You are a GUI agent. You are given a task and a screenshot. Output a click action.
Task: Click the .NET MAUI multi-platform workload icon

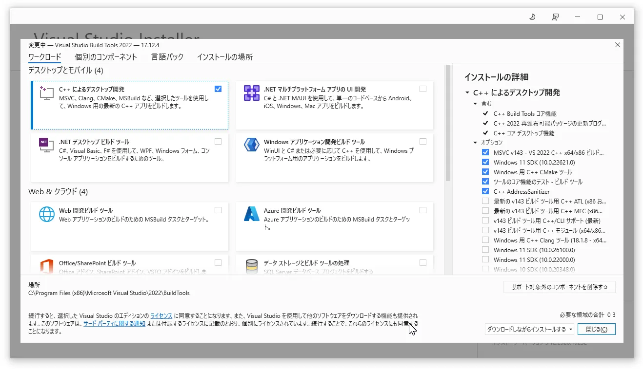(252, 93)
